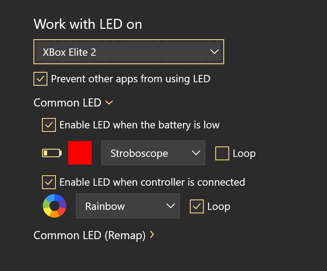The height and width of the screenshot is (271, 327).
Task: Click the low battery icon
Action: point(52,153)
